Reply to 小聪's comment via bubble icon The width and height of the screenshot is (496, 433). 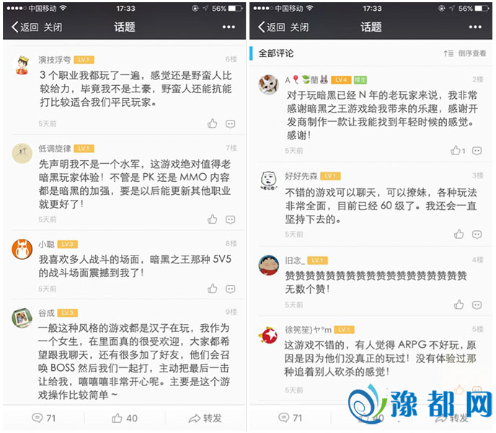pos(230,289)
